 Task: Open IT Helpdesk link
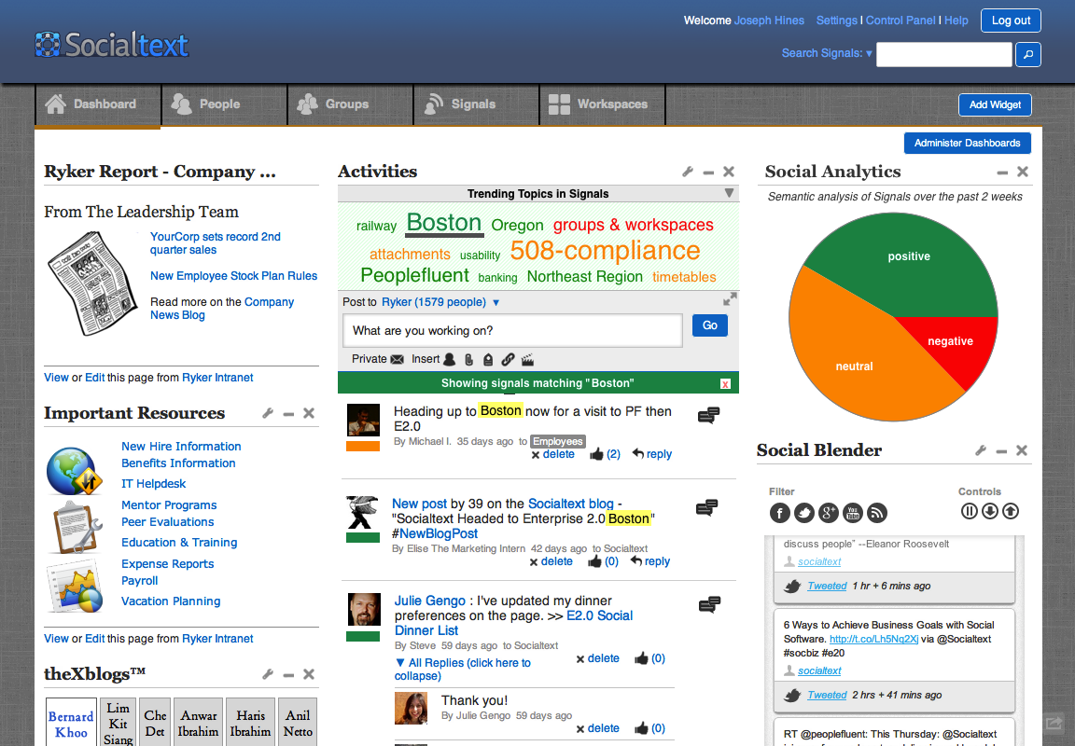pyautogui.click(x=154, y=484)
